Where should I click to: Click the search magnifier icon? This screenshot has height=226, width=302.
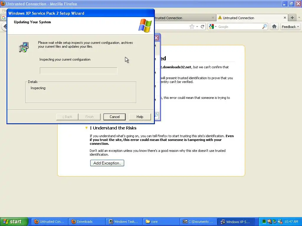coord(265,27)
